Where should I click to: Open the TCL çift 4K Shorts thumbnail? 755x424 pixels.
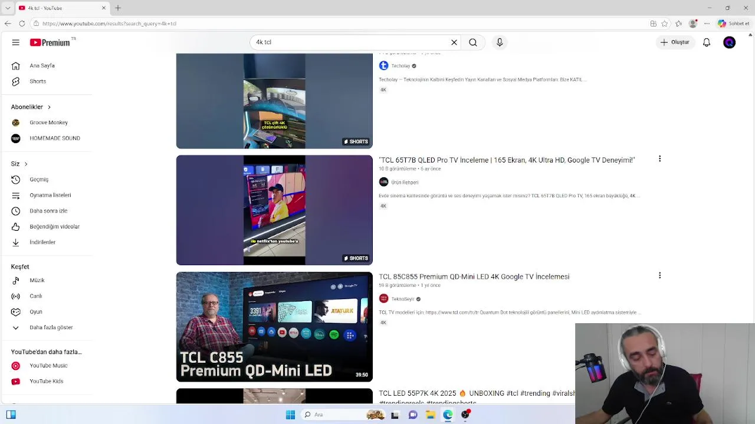274,101
